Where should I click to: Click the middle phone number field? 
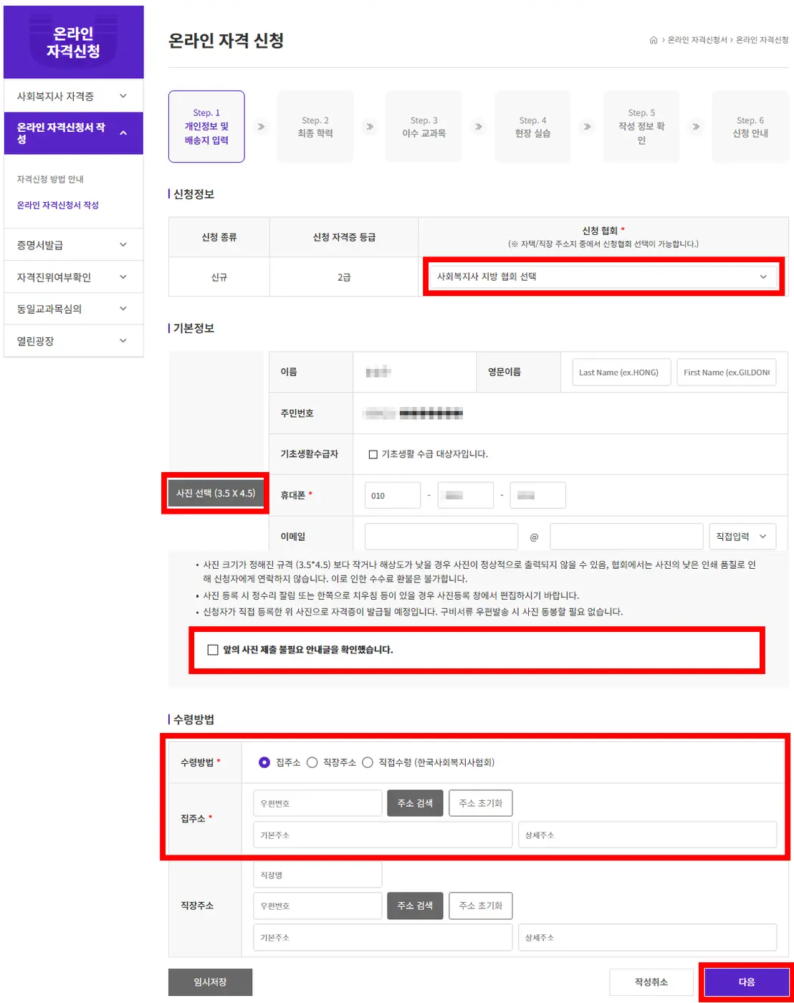tap(465, 495)
